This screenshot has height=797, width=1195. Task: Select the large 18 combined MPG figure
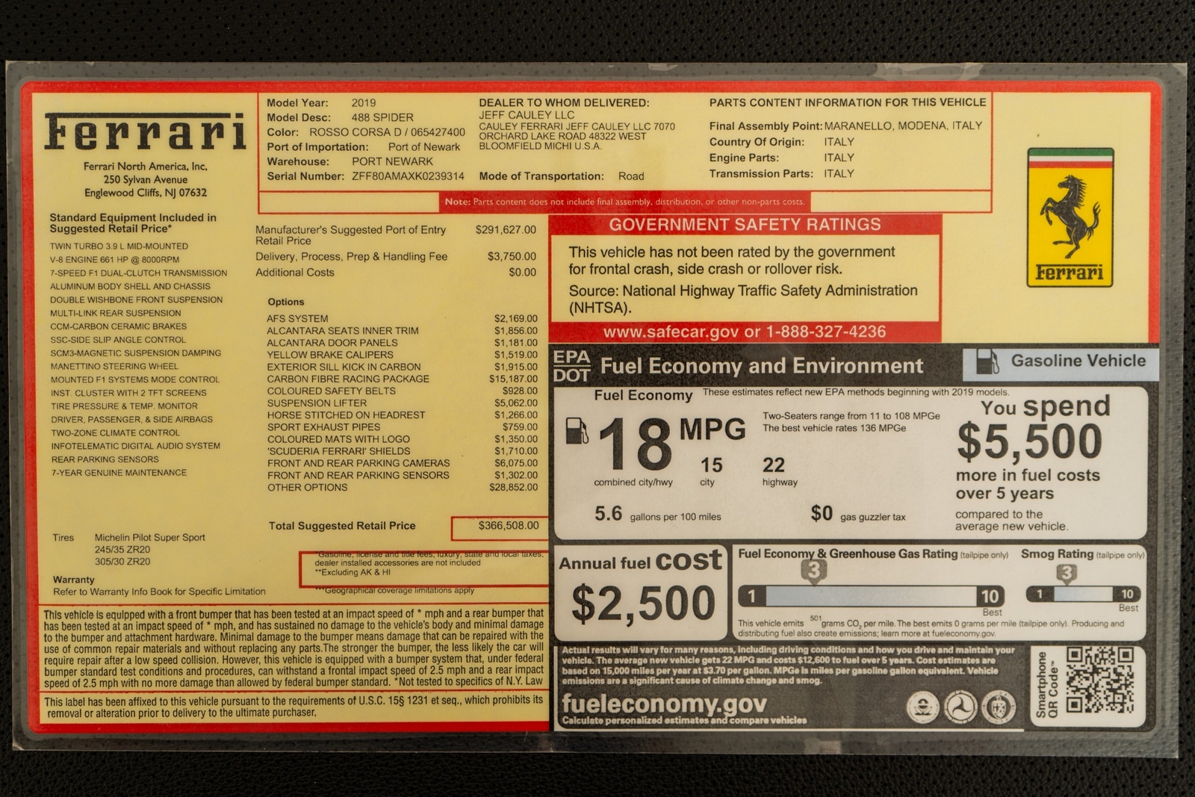pos(635,443)
